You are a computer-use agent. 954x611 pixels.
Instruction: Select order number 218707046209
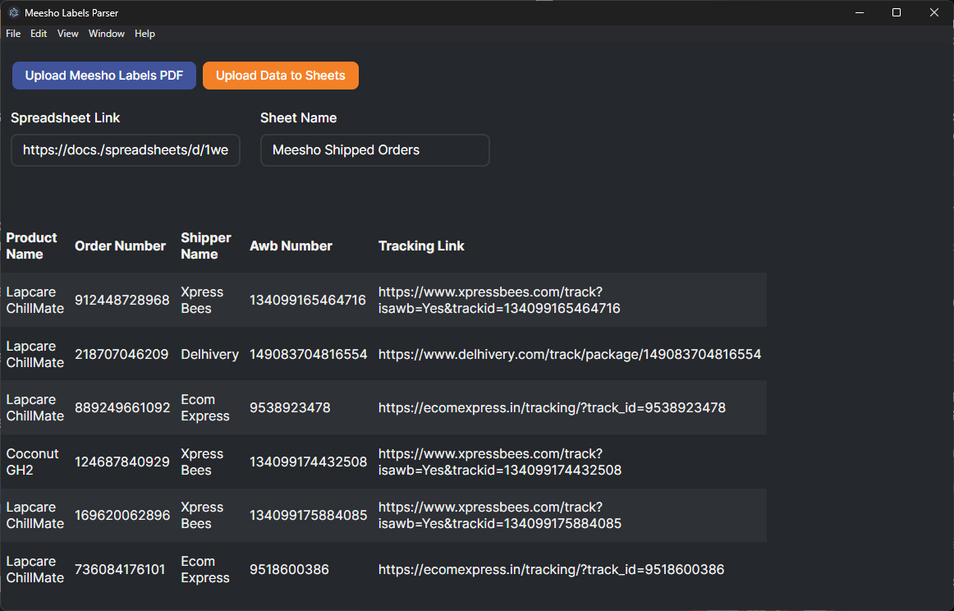pos(122,354)
